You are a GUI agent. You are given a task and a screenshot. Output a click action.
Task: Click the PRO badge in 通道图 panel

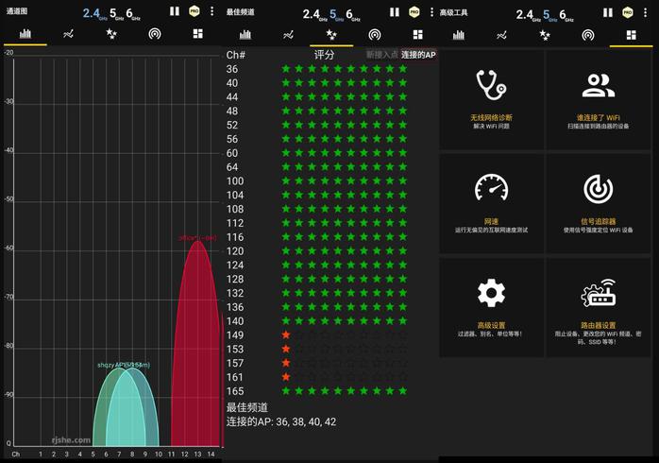pyautogui.click(x=194, y=11)
